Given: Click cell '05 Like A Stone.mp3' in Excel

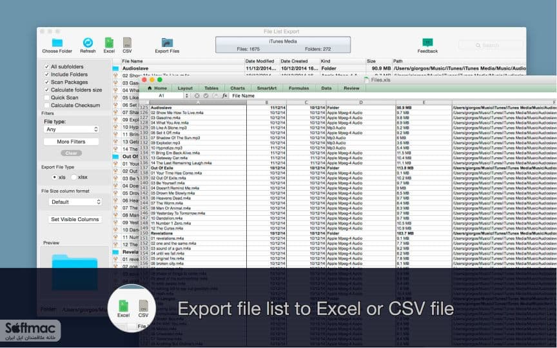Looking at the screenshot, I should 198,128.
